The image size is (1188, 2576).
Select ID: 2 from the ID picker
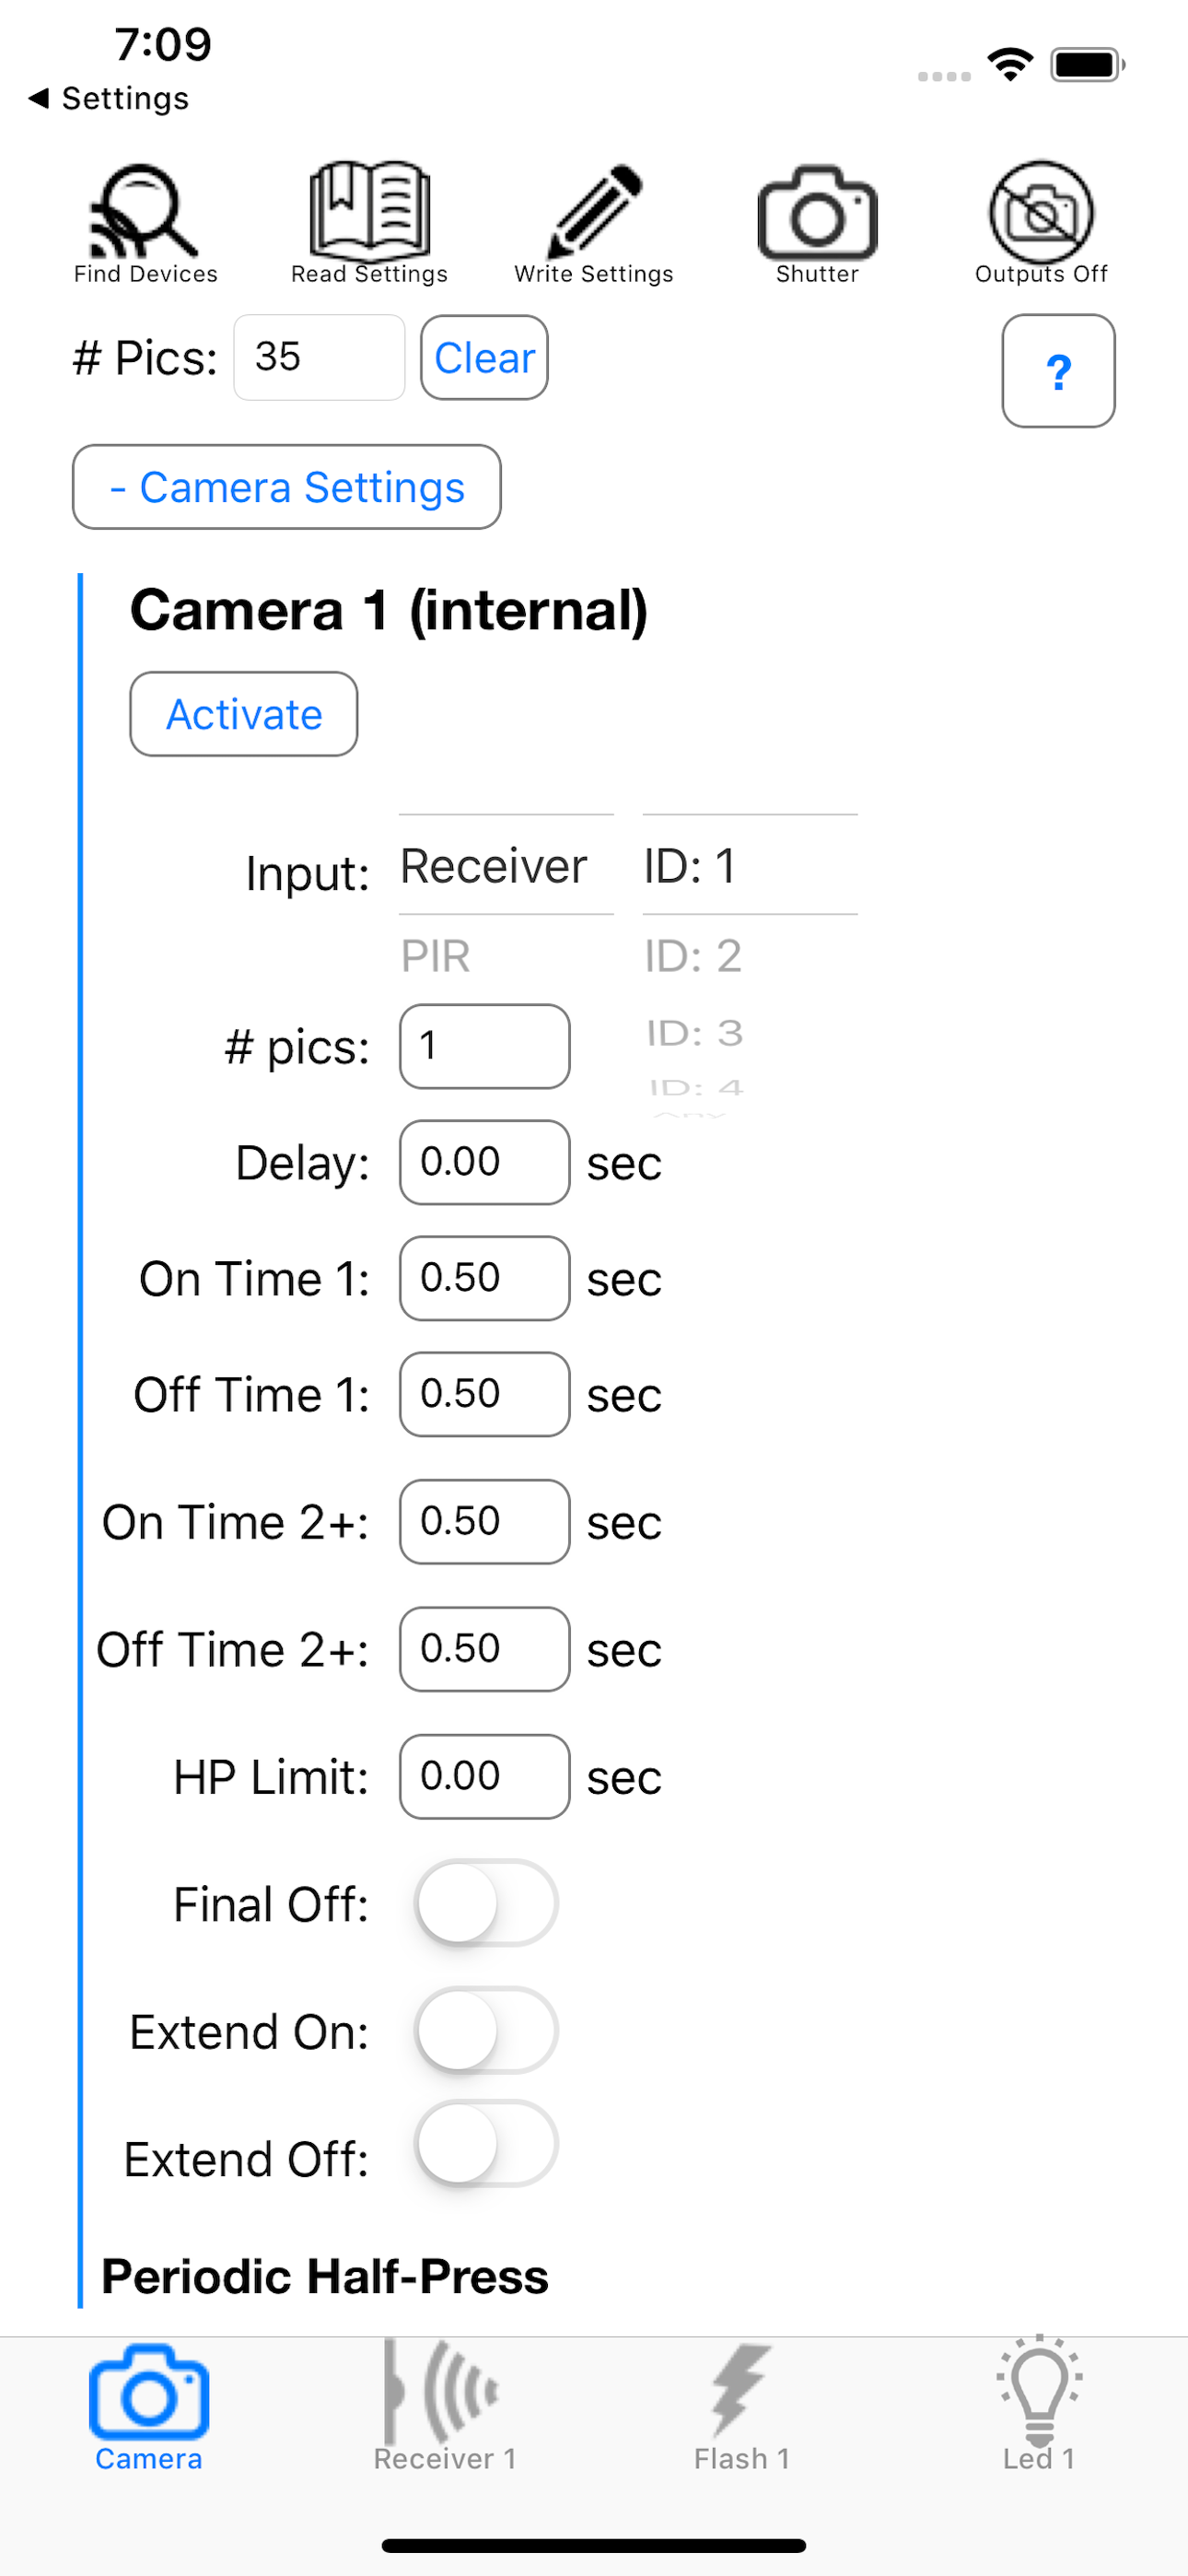[693, 956]
